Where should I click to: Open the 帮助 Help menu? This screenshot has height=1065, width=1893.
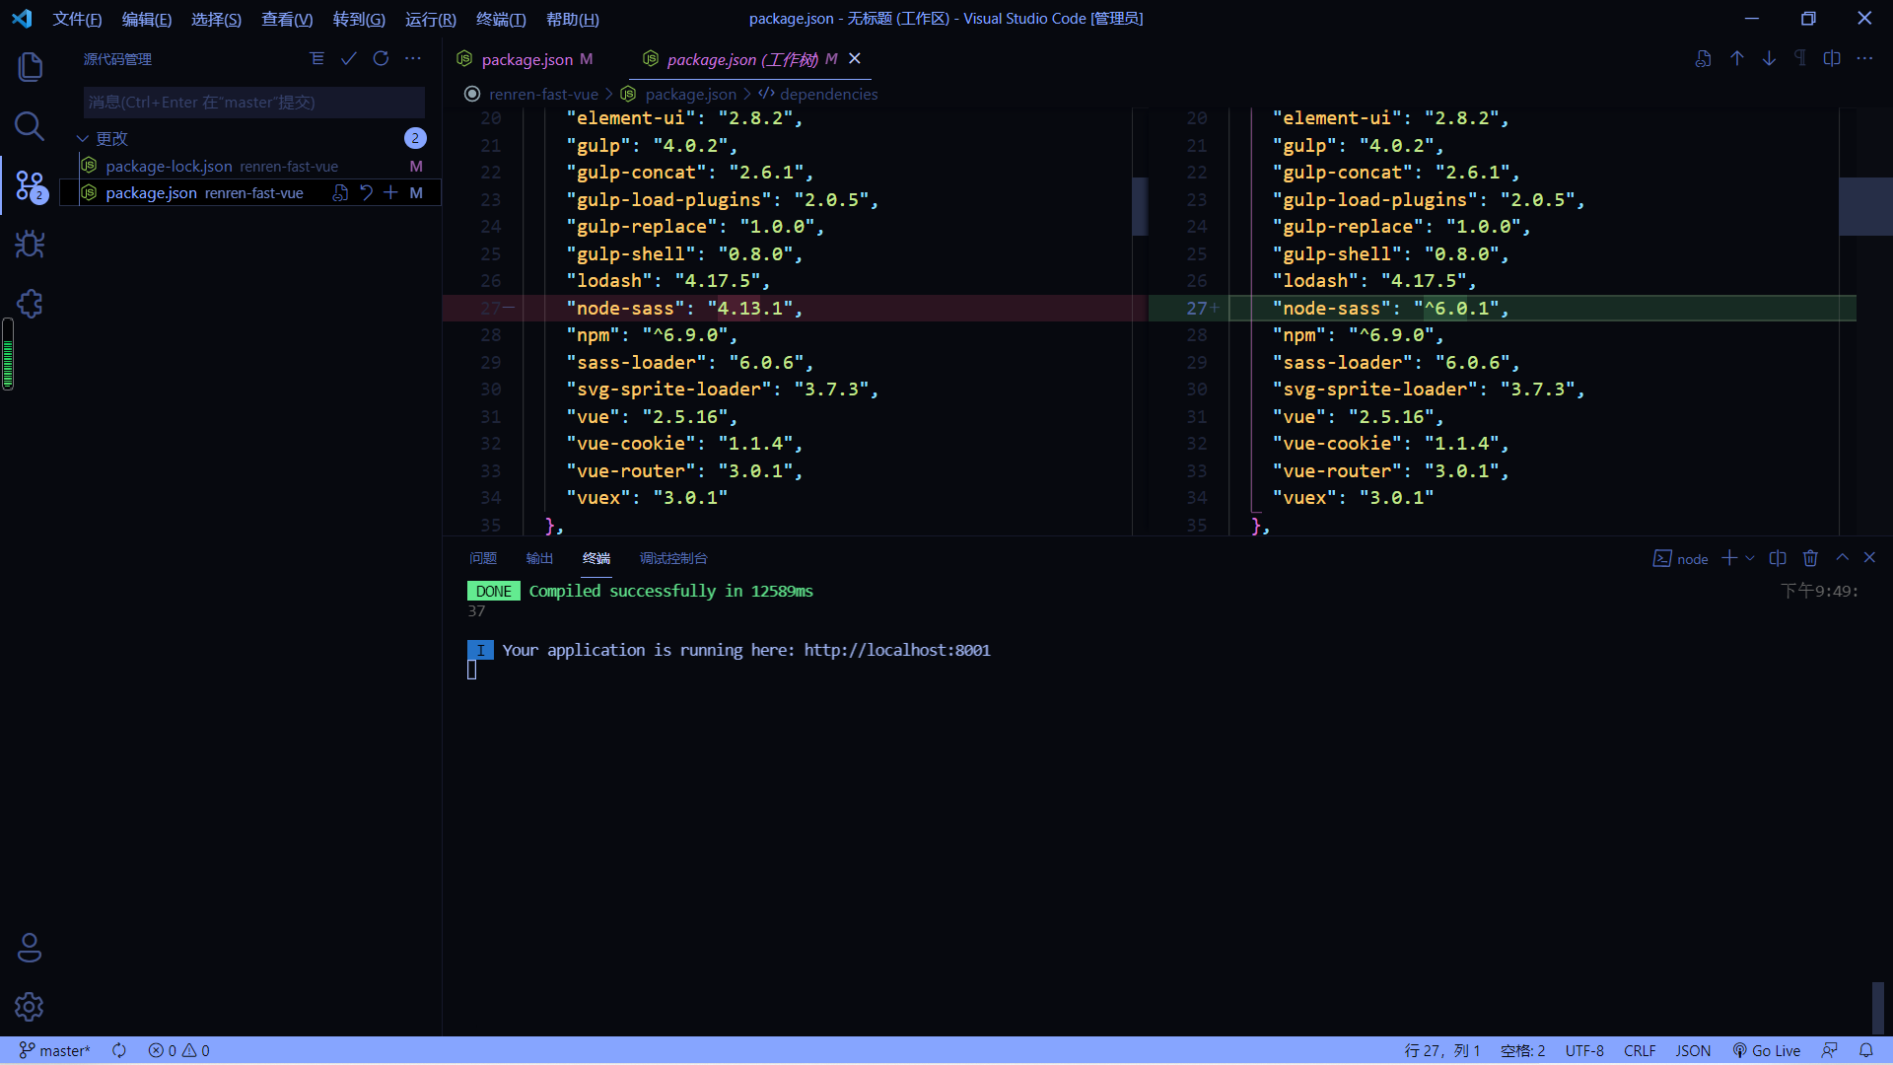(x=572, y=19)
